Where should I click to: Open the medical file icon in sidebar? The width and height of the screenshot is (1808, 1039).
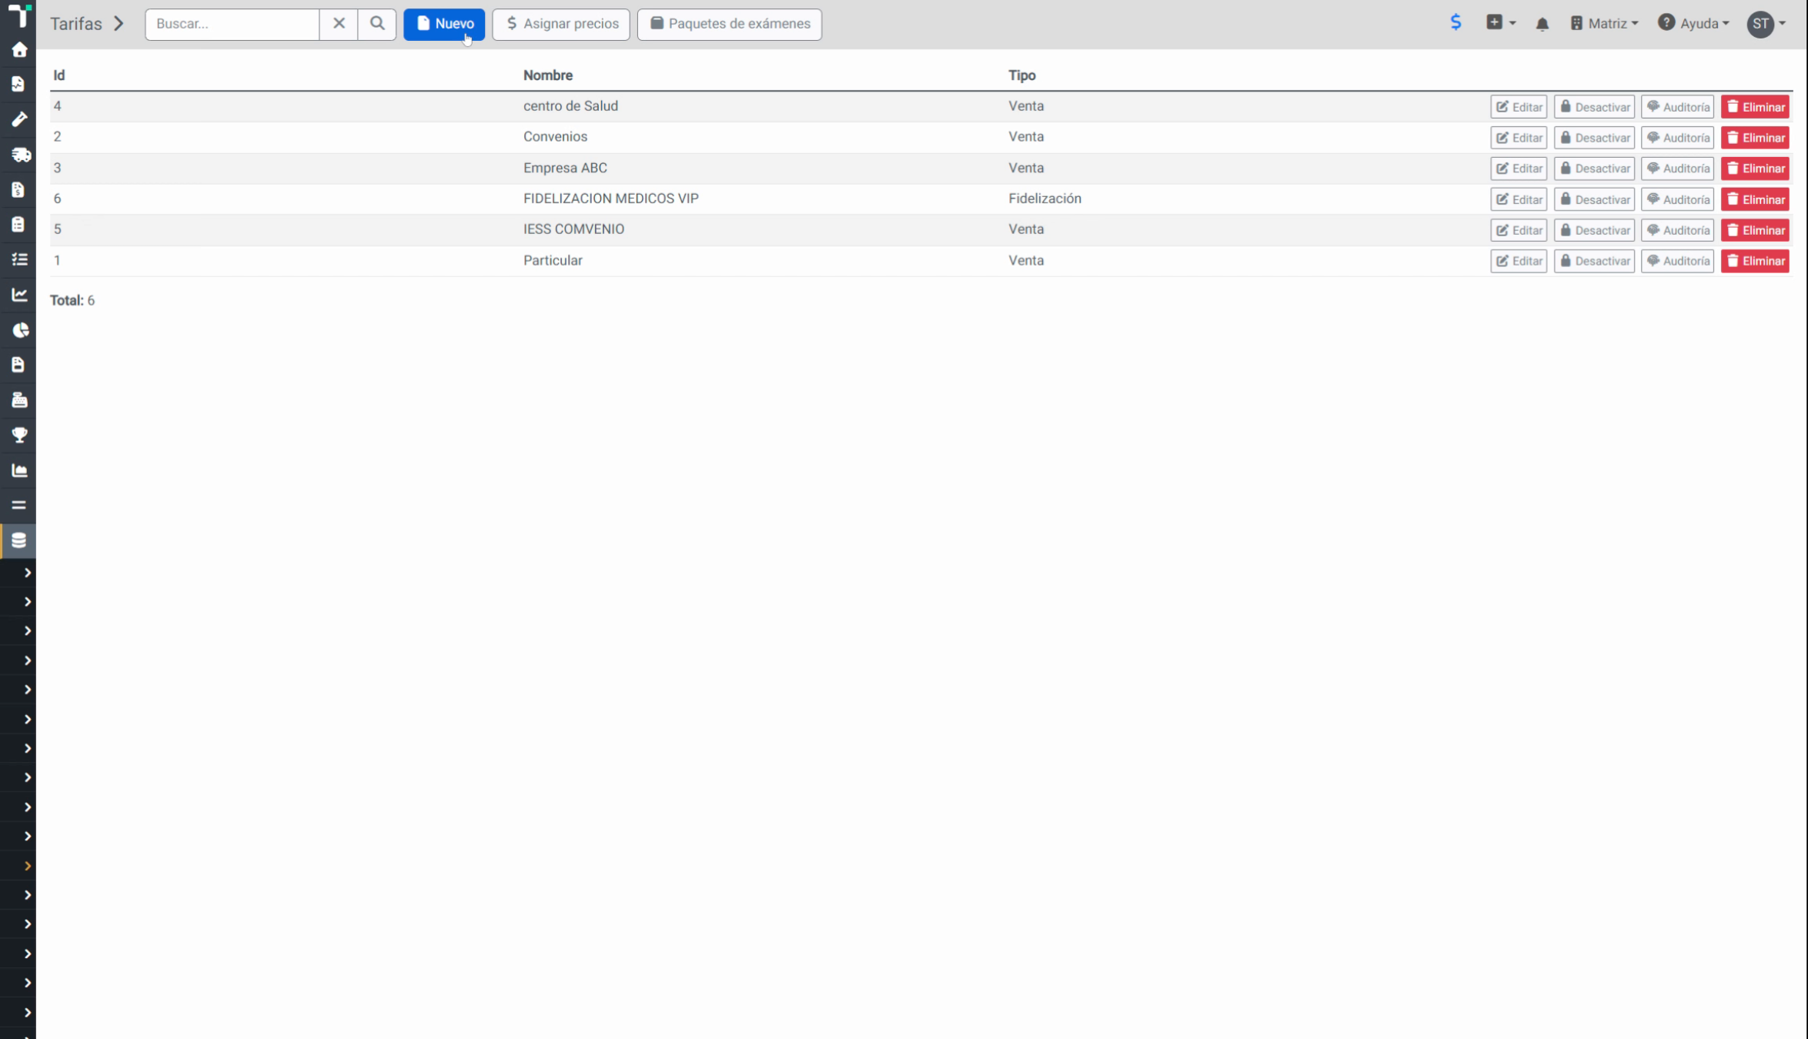[x=18, y=84]
